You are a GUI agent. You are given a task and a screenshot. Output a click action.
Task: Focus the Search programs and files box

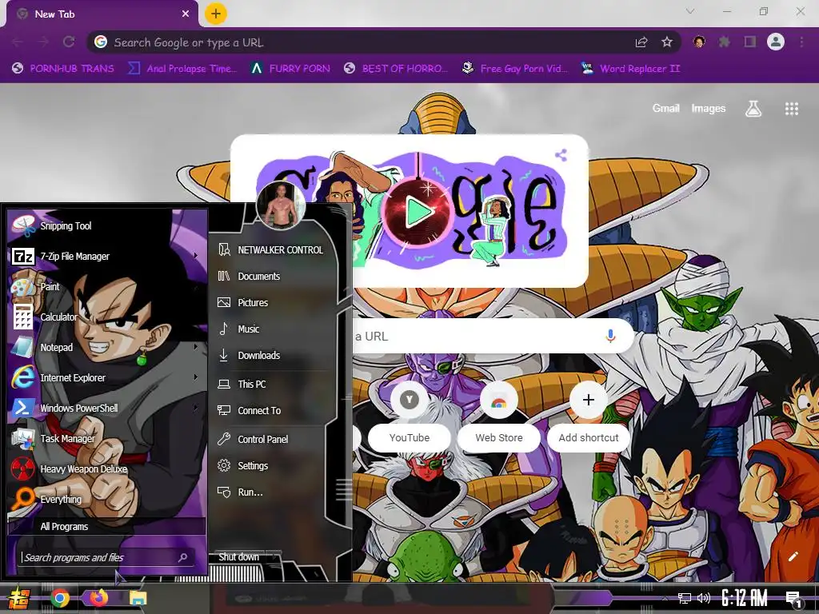coord(98,557)
